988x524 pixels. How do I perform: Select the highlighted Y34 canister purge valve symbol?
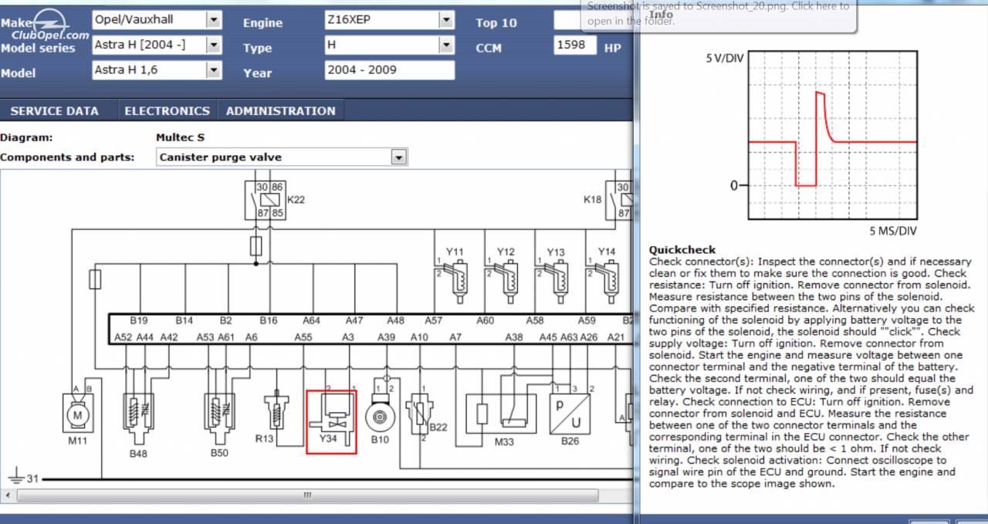pos(331,422)
